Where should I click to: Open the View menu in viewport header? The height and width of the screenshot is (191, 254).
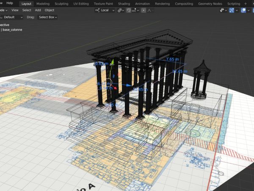click(x=15, y=10)
